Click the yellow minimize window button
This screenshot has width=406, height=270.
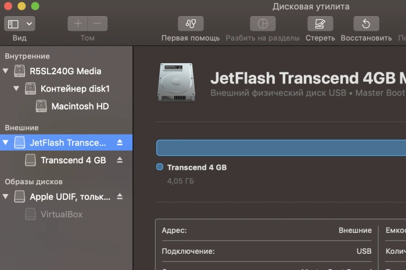(21, 6)
